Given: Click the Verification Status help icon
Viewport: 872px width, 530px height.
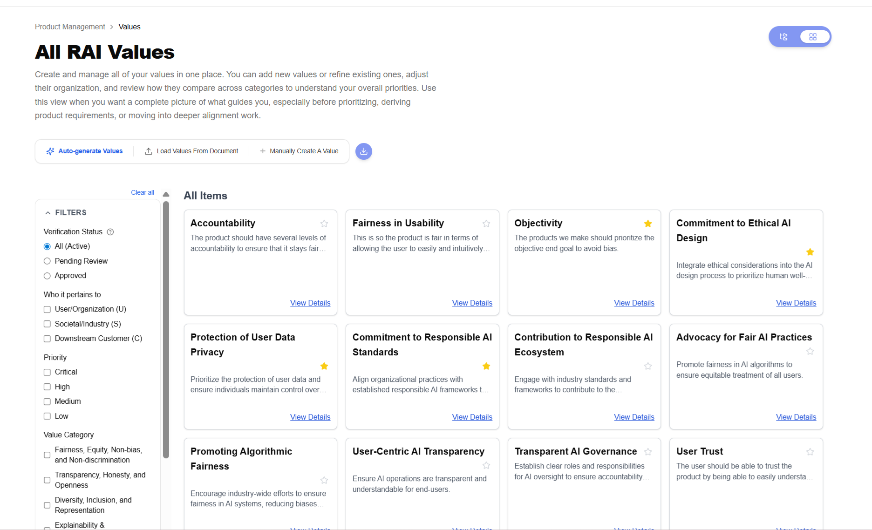Looking at the screenshot, I should click(110, 232).
